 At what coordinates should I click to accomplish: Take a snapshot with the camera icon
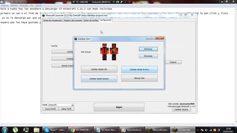tap(118, 2)
